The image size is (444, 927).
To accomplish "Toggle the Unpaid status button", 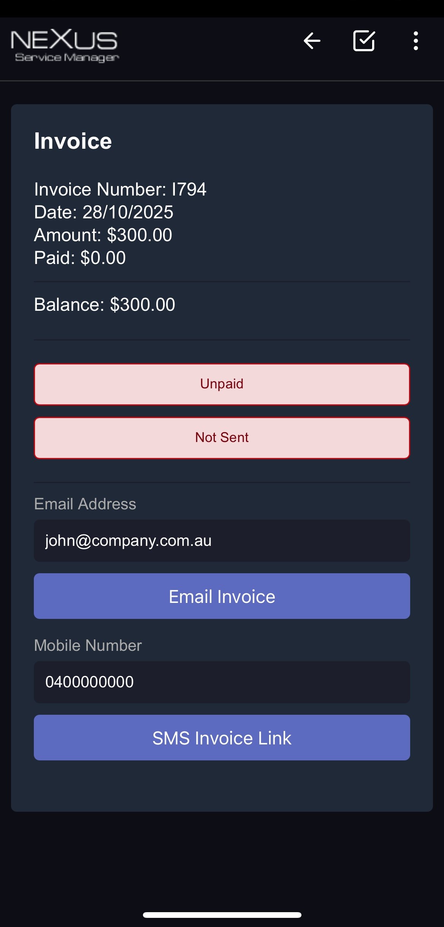I will (x=222, y=384).
